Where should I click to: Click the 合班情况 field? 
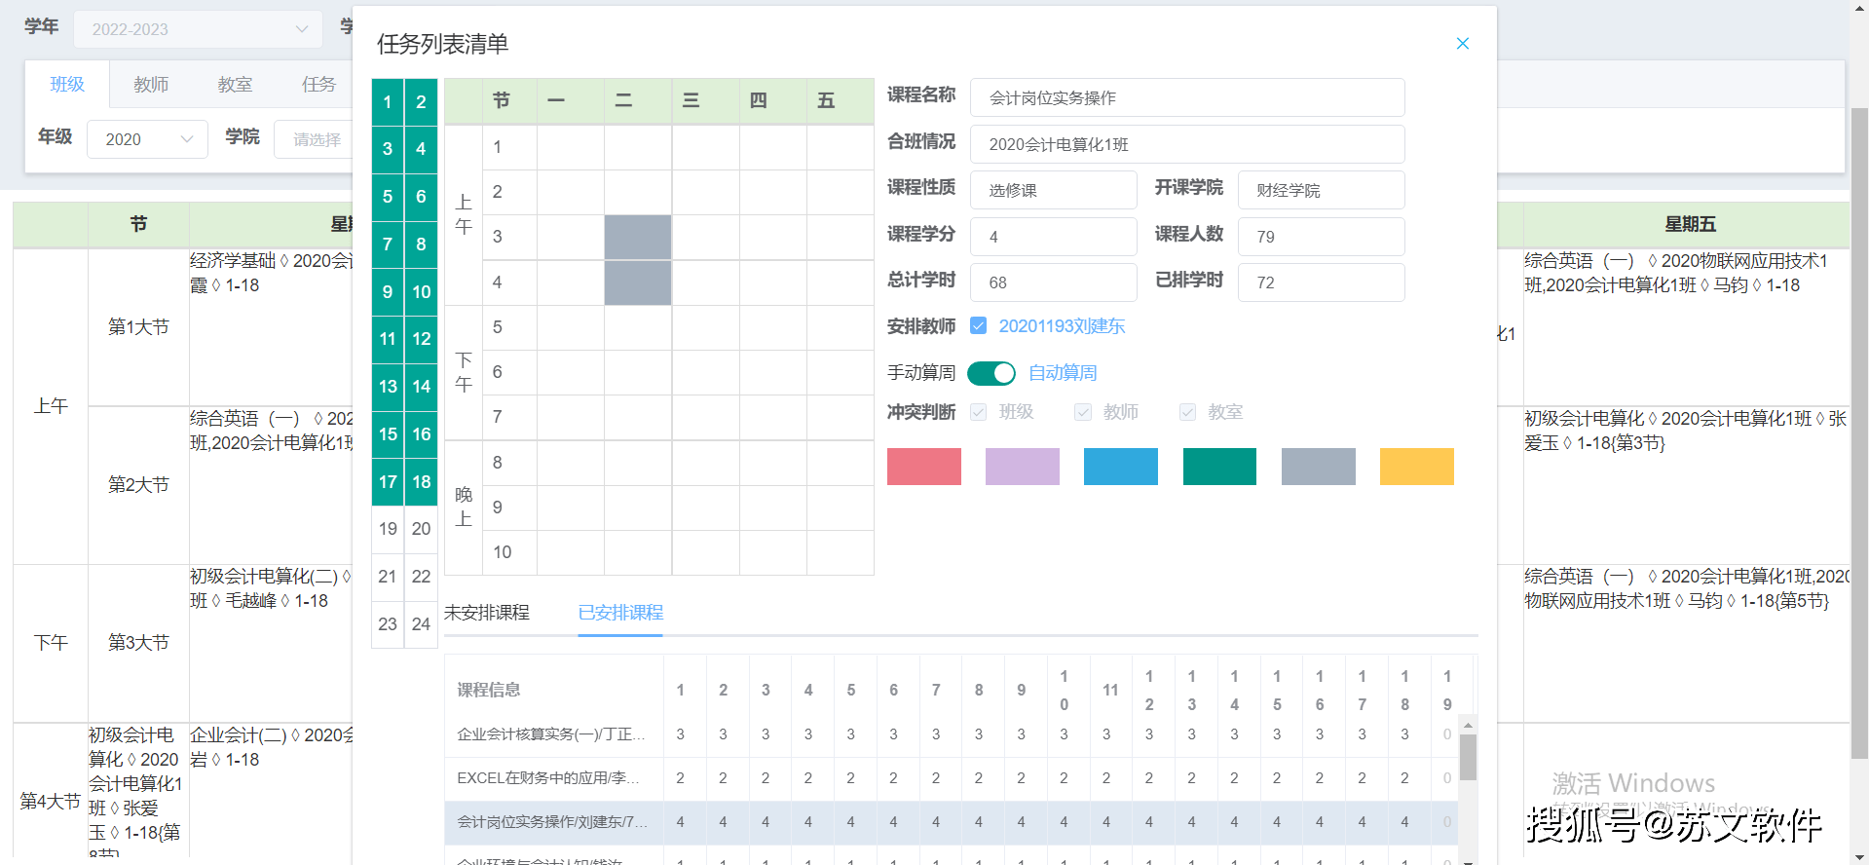click(1187, 144)
